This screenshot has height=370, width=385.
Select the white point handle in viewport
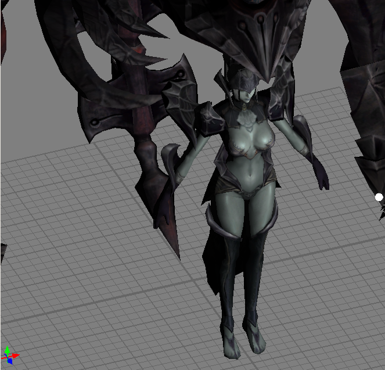(x=379, y=197)
